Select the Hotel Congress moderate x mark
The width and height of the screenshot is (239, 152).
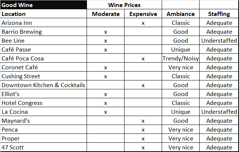tap(106, 103)
